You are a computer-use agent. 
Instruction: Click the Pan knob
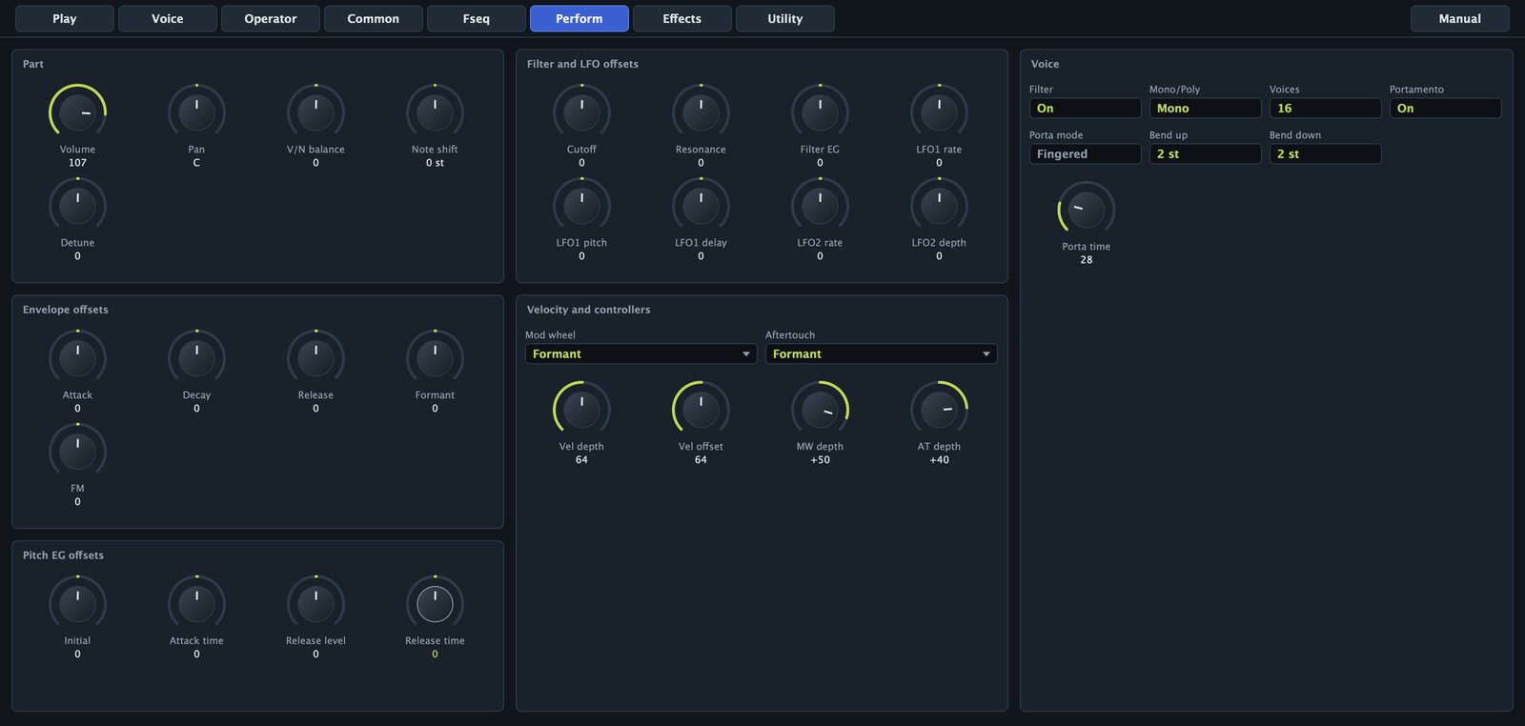tap(196, 112)
